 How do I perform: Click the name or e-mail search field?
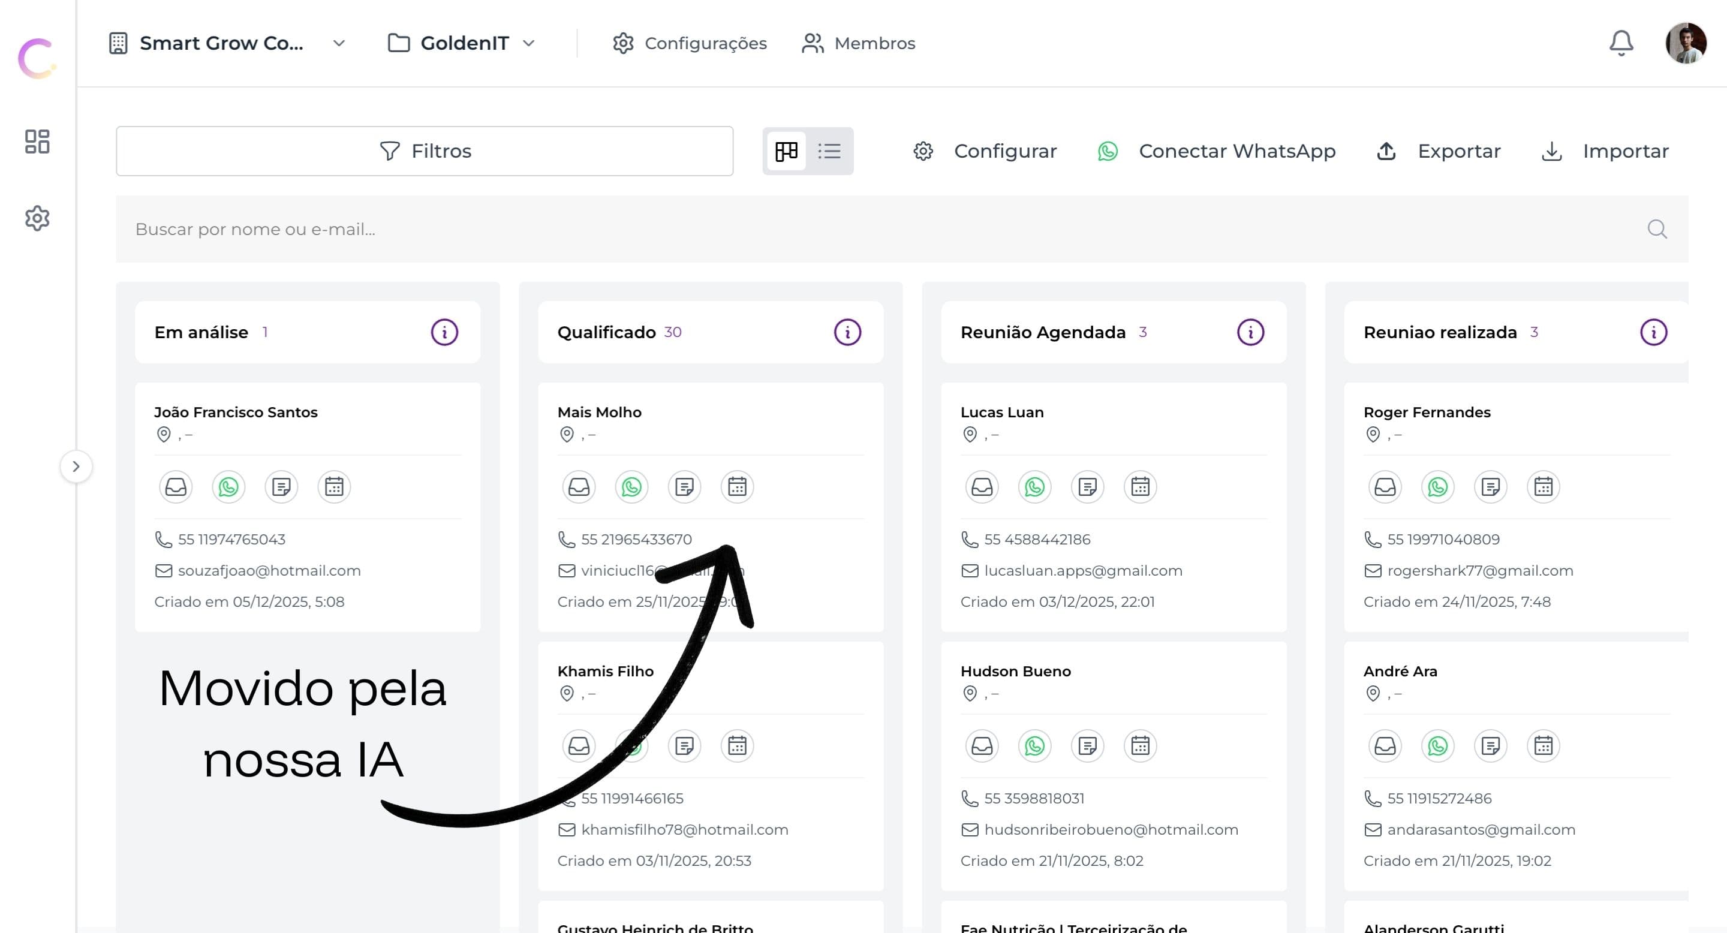coord(871,229)
